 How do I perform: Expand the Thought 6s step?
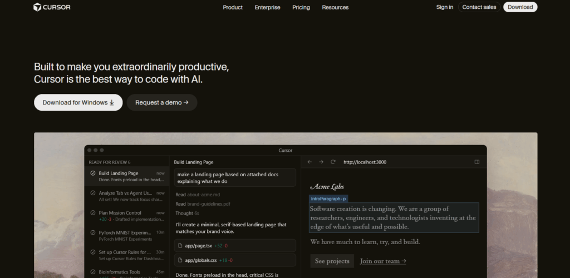pos(187,213)
